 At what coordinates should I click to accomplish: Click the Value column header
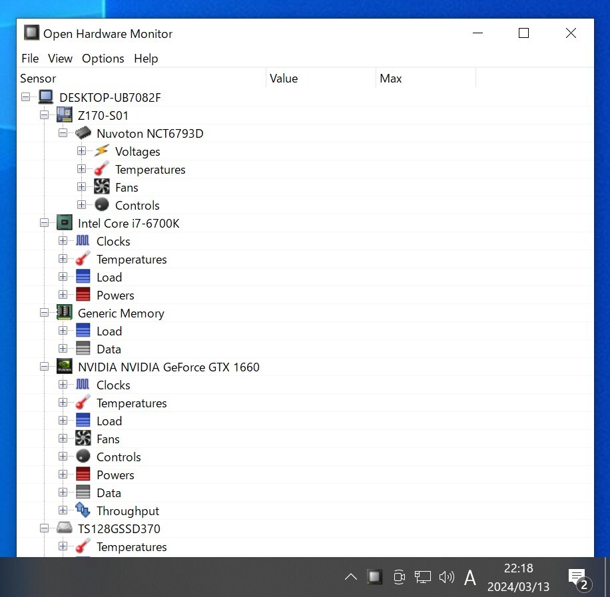tap(321, 78)
